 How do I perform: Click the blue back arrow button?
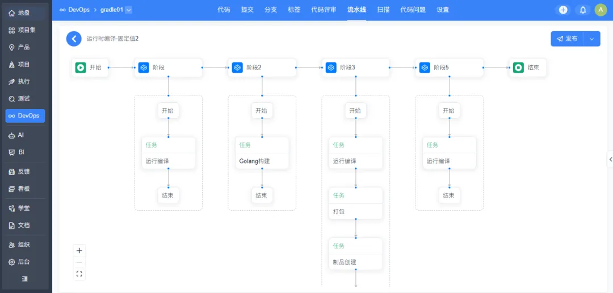74,39
